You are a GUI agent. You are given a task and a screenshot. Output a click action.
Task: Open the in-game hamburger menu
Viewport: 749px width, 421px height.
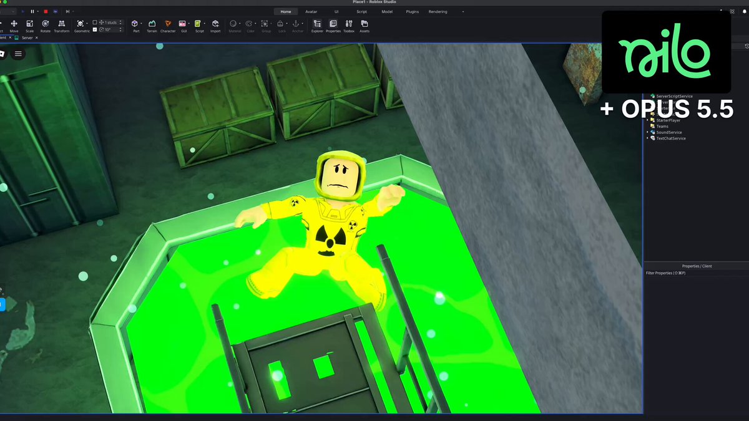(18, 54)
